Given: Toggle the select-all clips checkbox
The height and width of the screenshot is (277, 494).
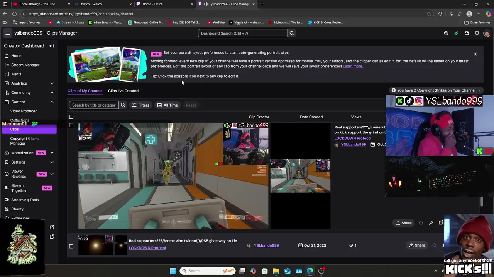Looking at the screenshot, I should [x=71, y=117].
